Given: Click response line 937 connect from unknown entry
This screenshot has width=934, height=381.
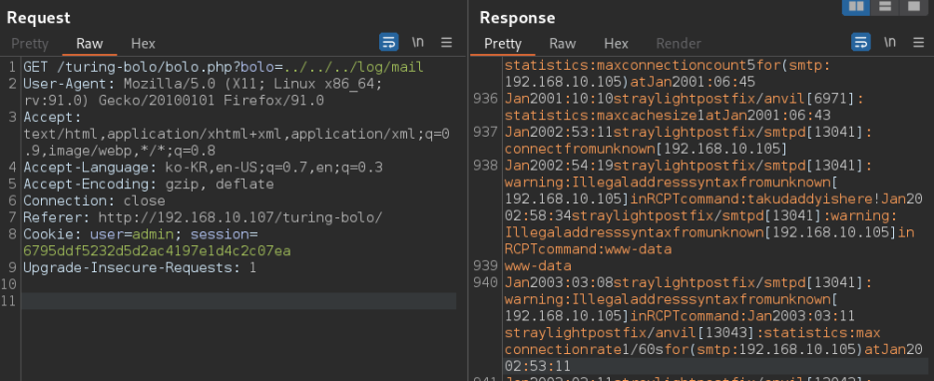Looking at the screenshot, I should (x=688, y=140).
